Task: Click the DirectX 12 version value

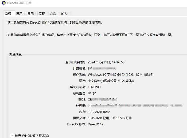Action: [x=96, y=124]
